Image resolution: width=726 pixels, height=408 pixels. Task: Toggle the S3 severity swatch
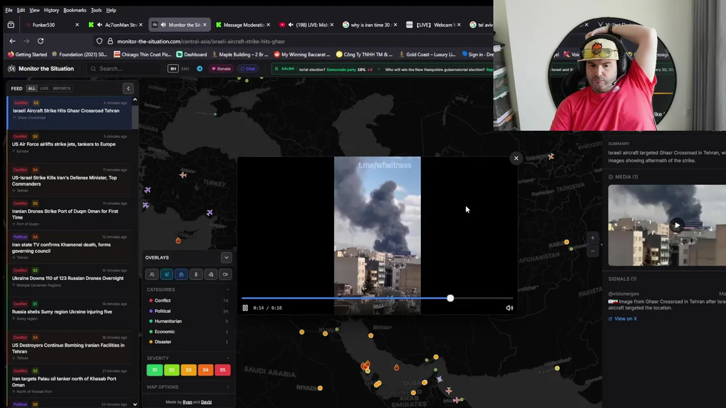(188, 370)
